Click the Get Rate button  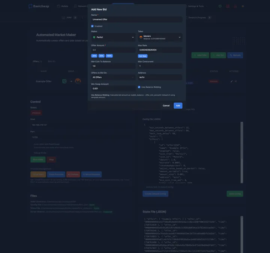(142, 56)
